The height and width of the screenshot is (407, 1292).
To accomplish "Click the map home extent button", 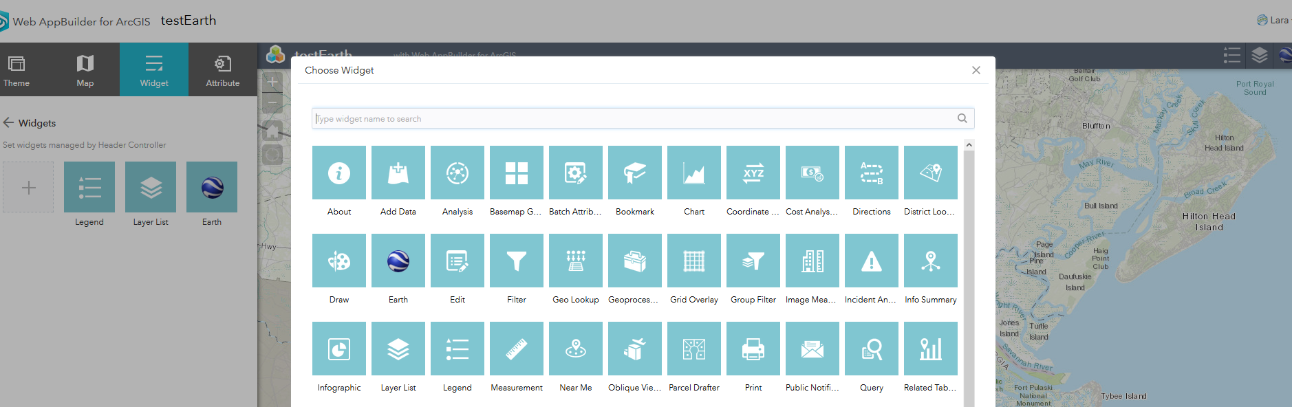I will [x=272, y=131].
